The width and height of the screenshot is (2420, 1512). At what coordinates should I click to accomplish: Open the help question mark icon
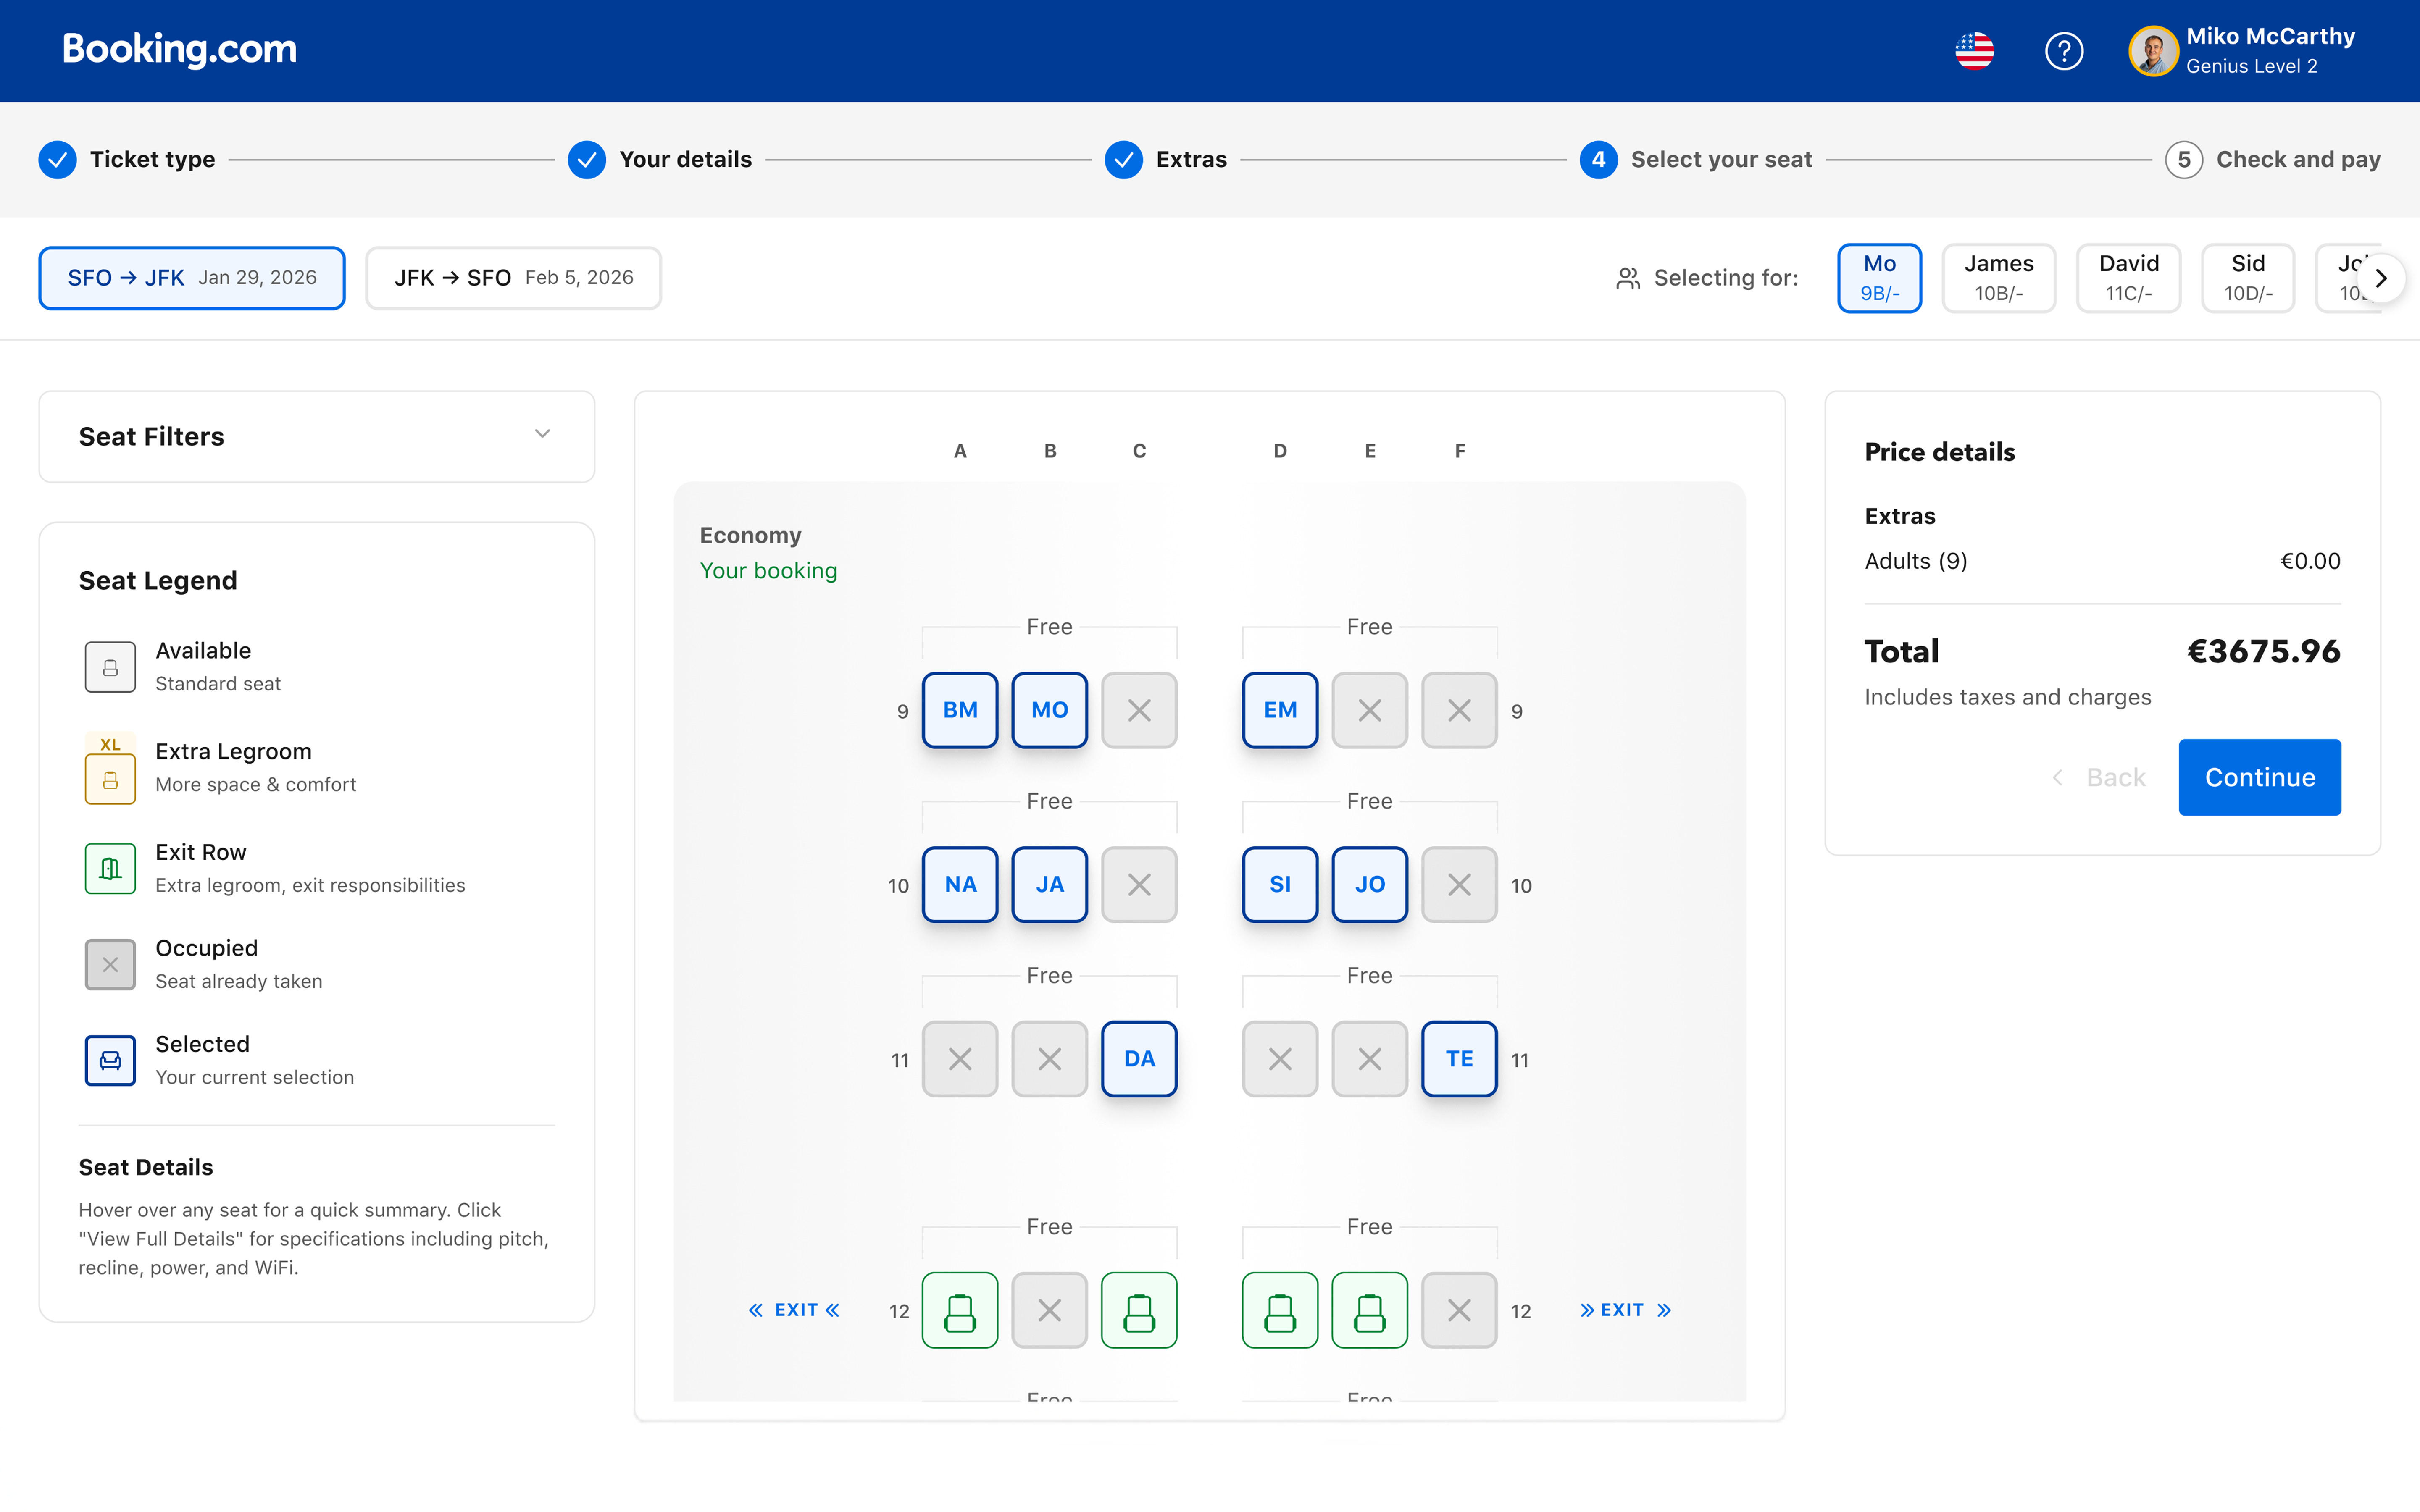pos(2064,51)
